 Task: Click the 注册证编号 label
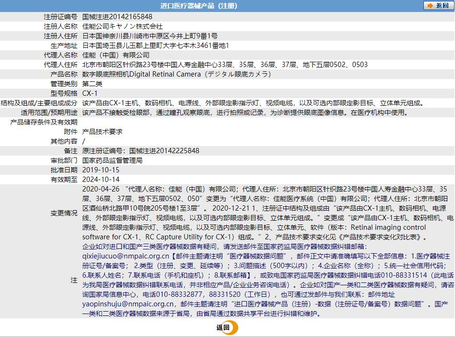click(x=60, y=17)
